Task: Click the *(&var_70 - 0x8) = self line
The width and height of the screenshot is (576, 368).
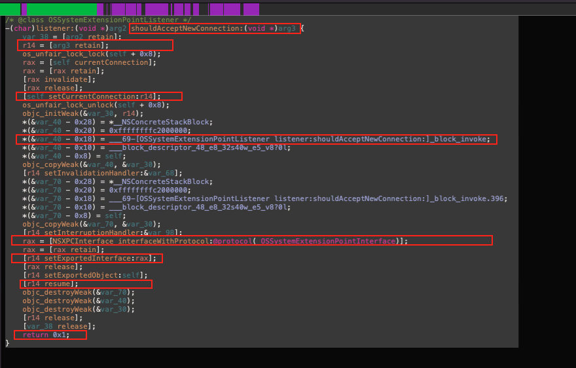Action: pyautogui.click(x=74, y=215)
